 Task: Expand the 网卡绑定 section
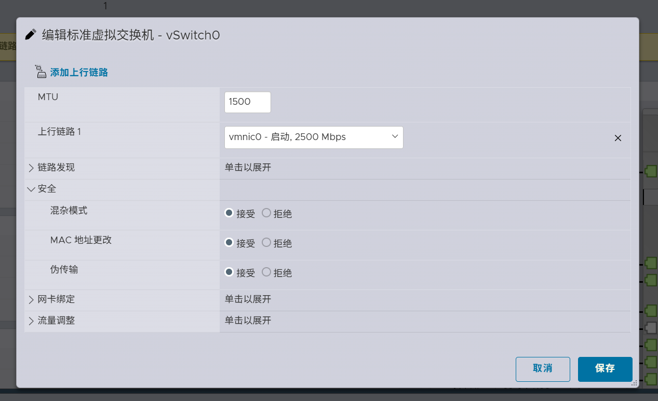(31, 299)
